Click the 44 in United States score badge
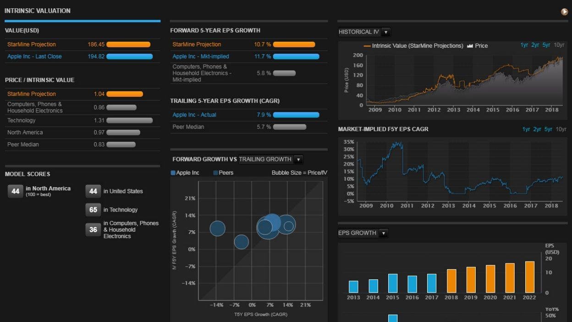The width and height of the screenshot is (572, 322). pyautogui.click(x=93, y=191)
